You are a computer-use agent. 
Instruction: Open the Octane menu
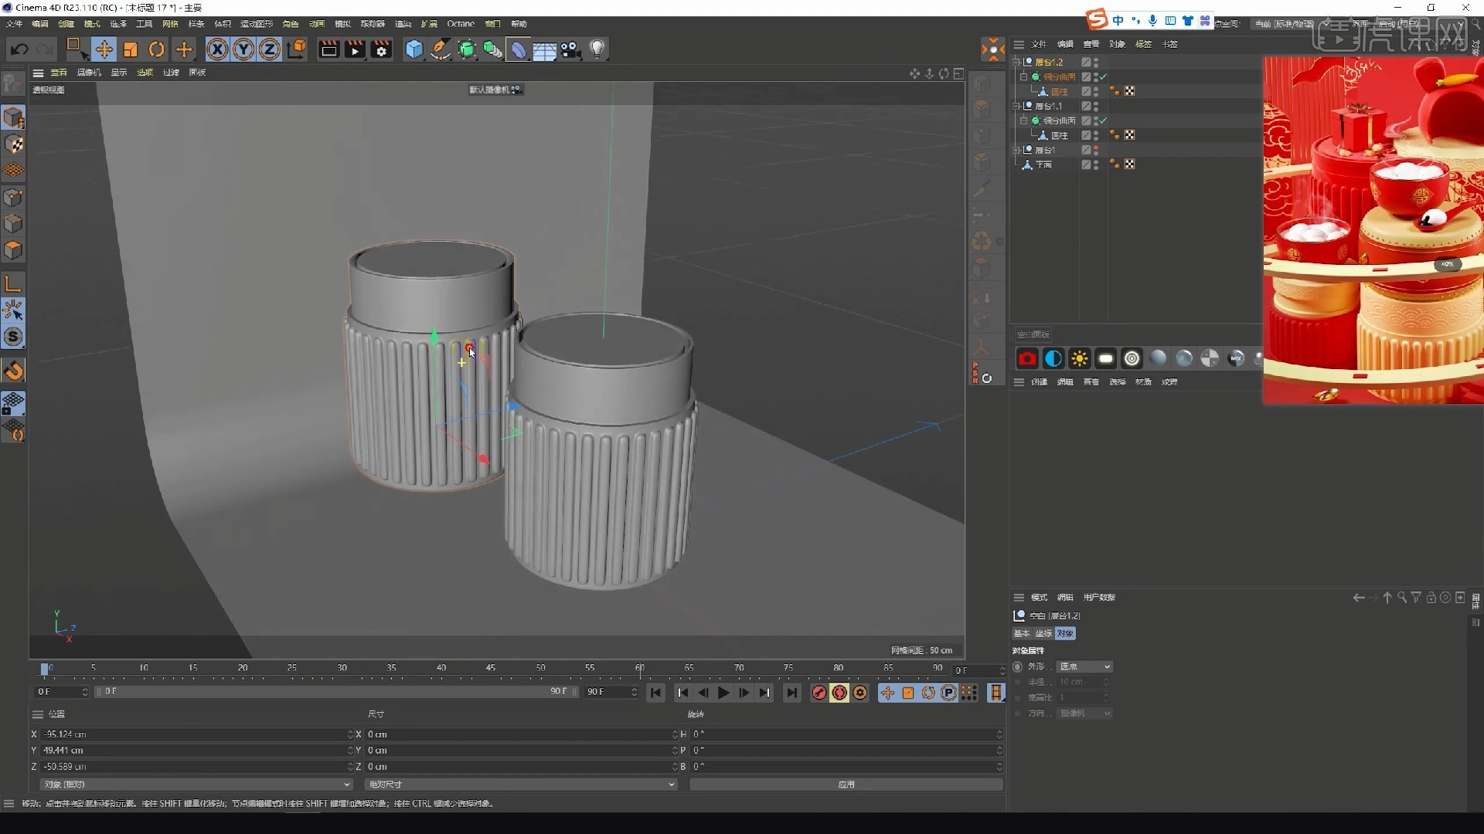(461, 24)
